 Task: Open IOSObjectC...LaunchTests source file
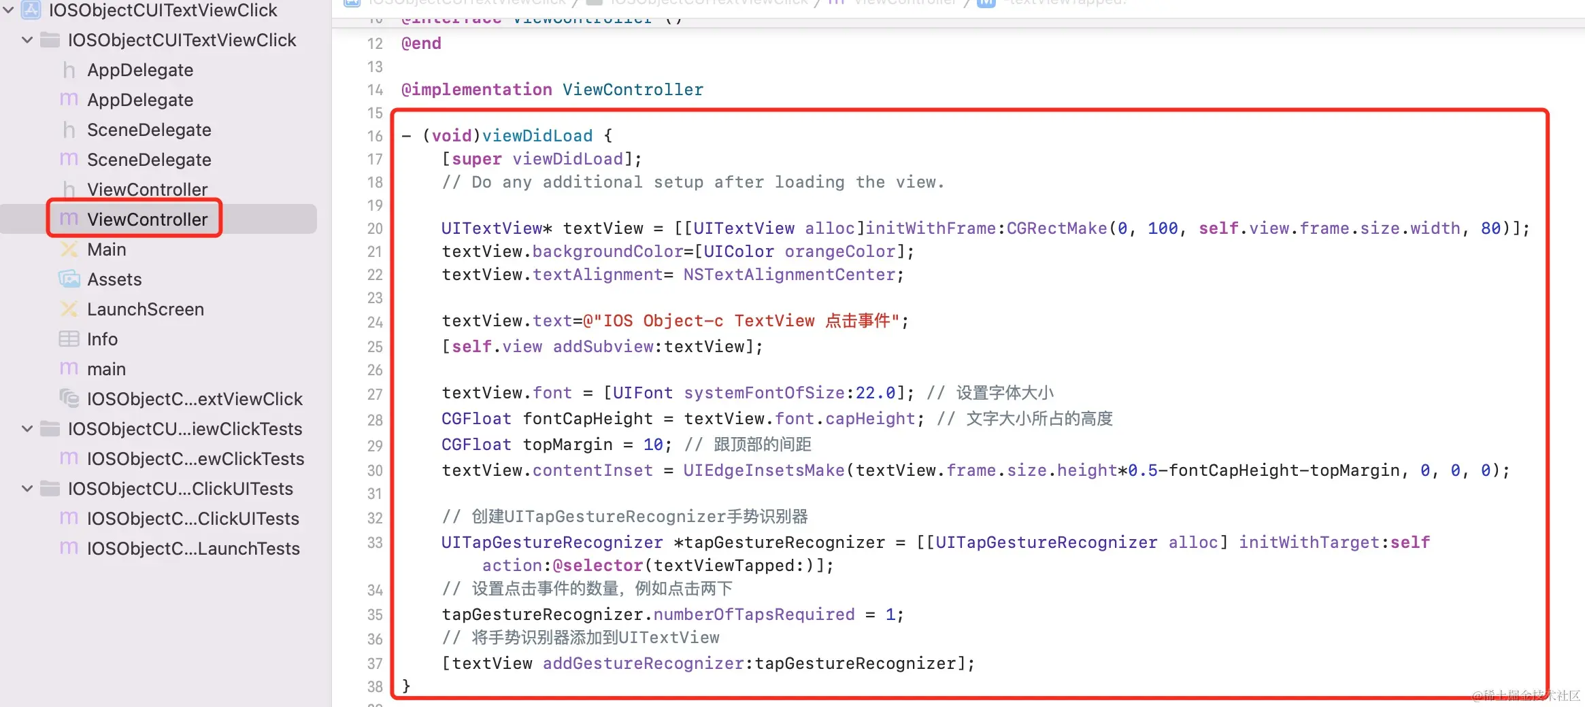click(193, 549)
